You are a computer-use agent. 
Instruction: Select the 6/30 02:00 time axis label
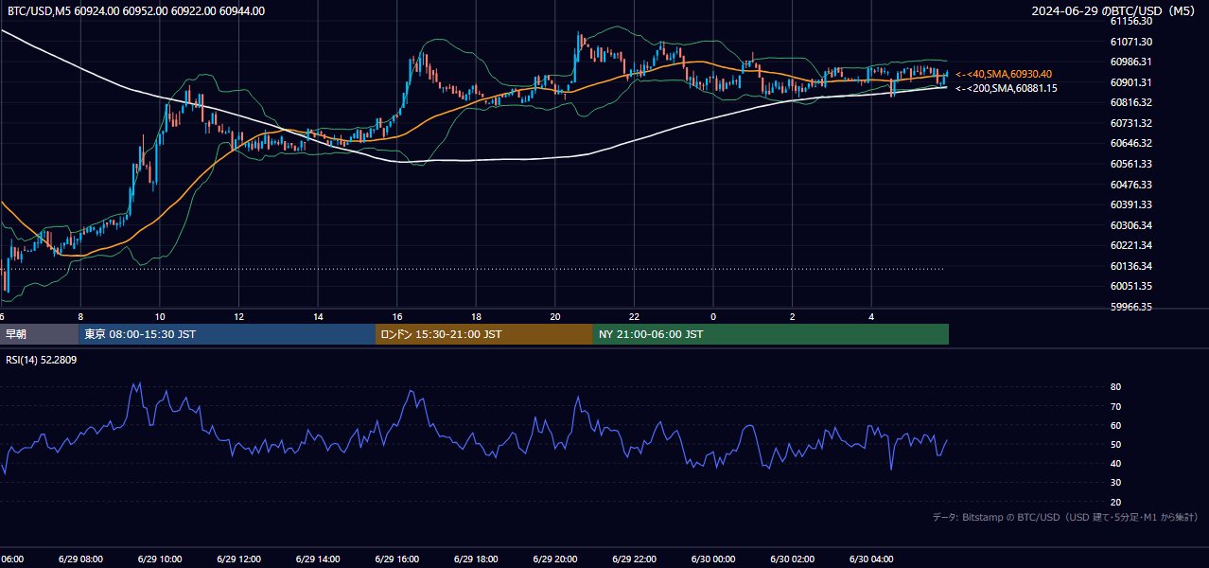[x=792, y=559]
